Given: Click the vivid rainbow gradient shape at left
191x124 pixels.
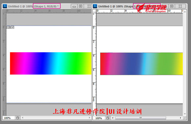Looking at the screenshot, I should pos(51,63).
